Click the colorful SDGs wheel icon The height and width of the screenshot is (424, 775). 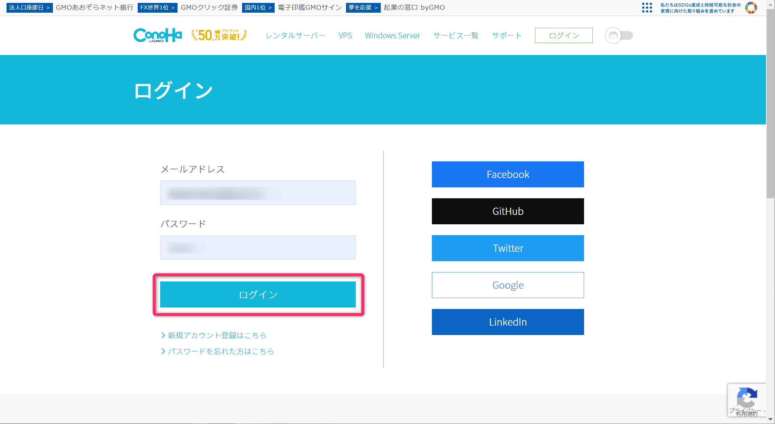[751, 8]
